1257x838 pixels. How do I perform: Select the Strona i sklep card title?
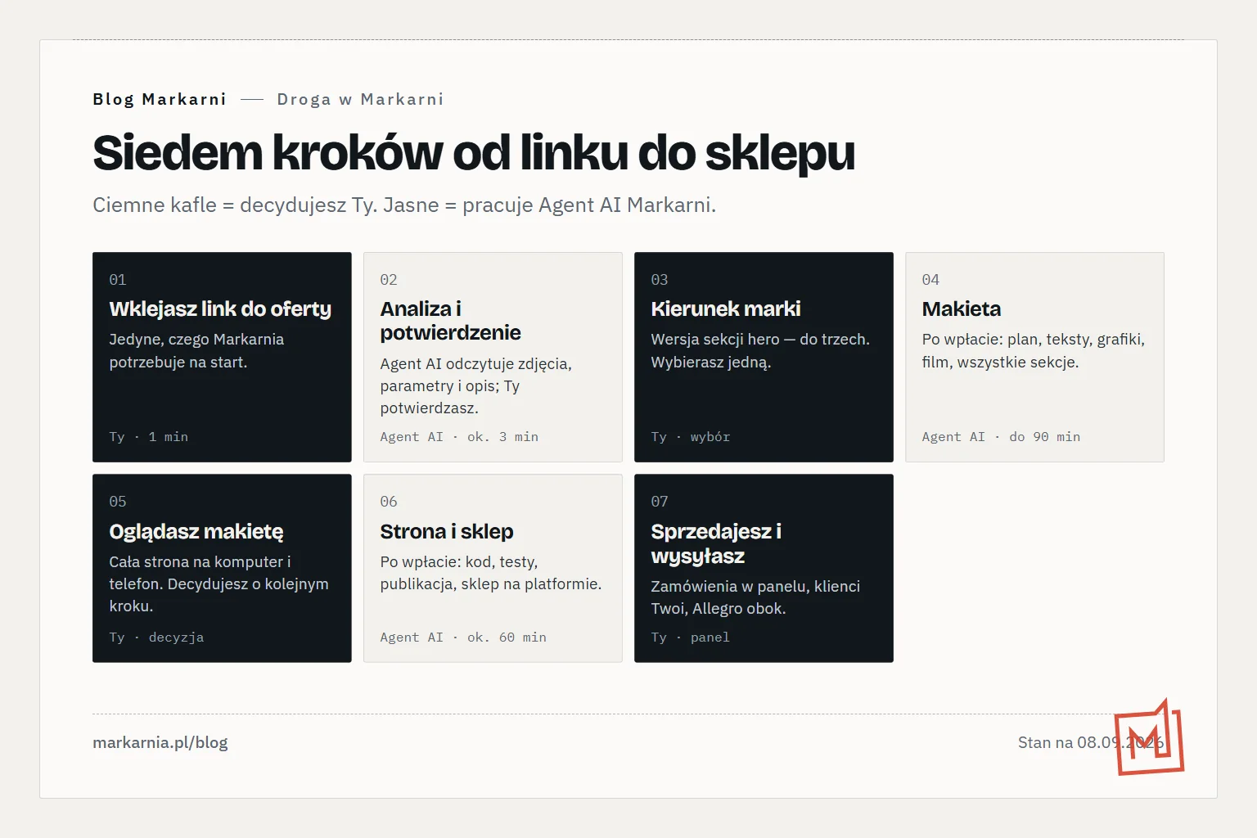pos(447,532)
